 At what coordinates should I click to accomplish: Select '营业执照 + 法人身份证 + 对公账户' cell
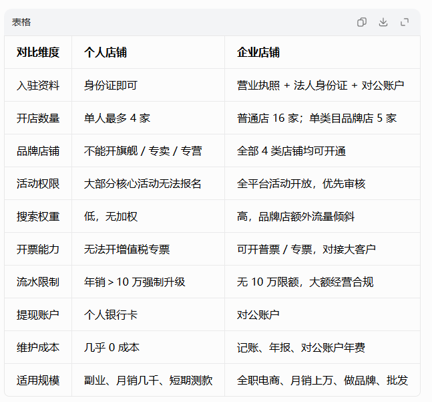320,85
